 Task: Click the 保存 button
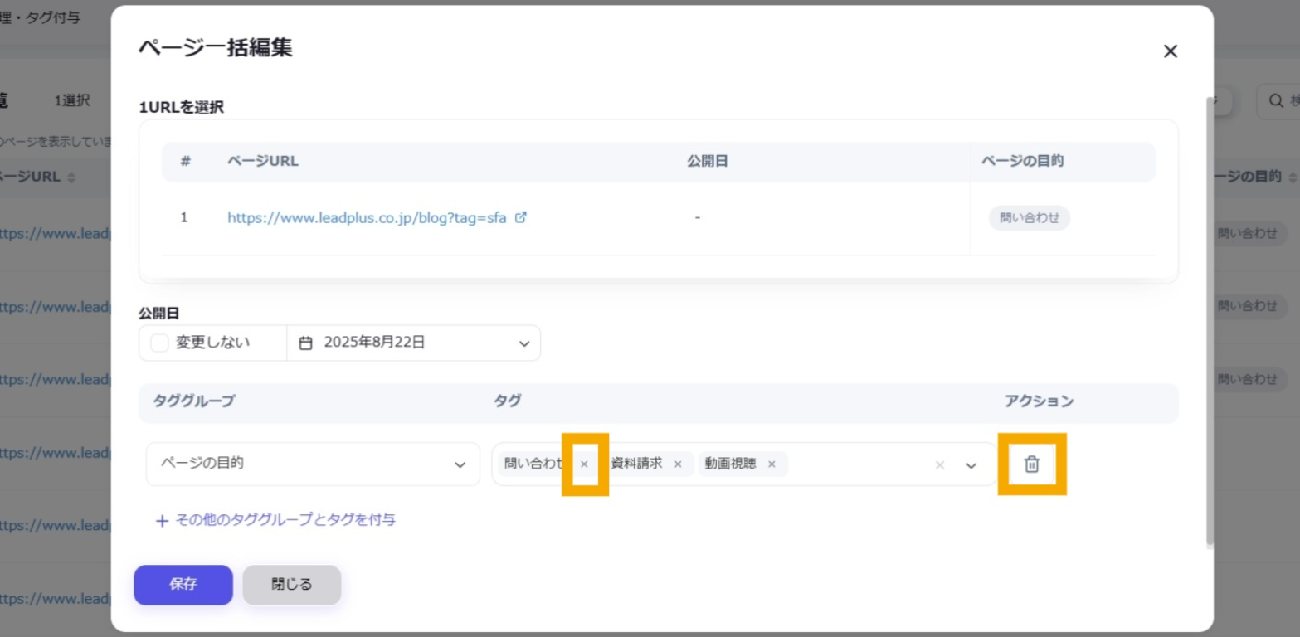click(183, 585)
